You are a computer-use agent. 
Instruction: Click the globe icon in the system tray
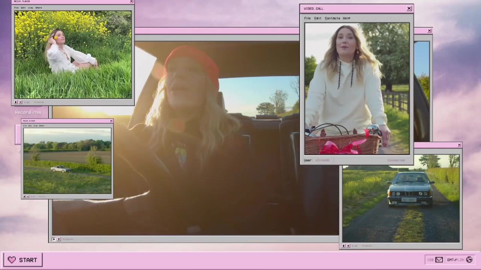[469, 259]
